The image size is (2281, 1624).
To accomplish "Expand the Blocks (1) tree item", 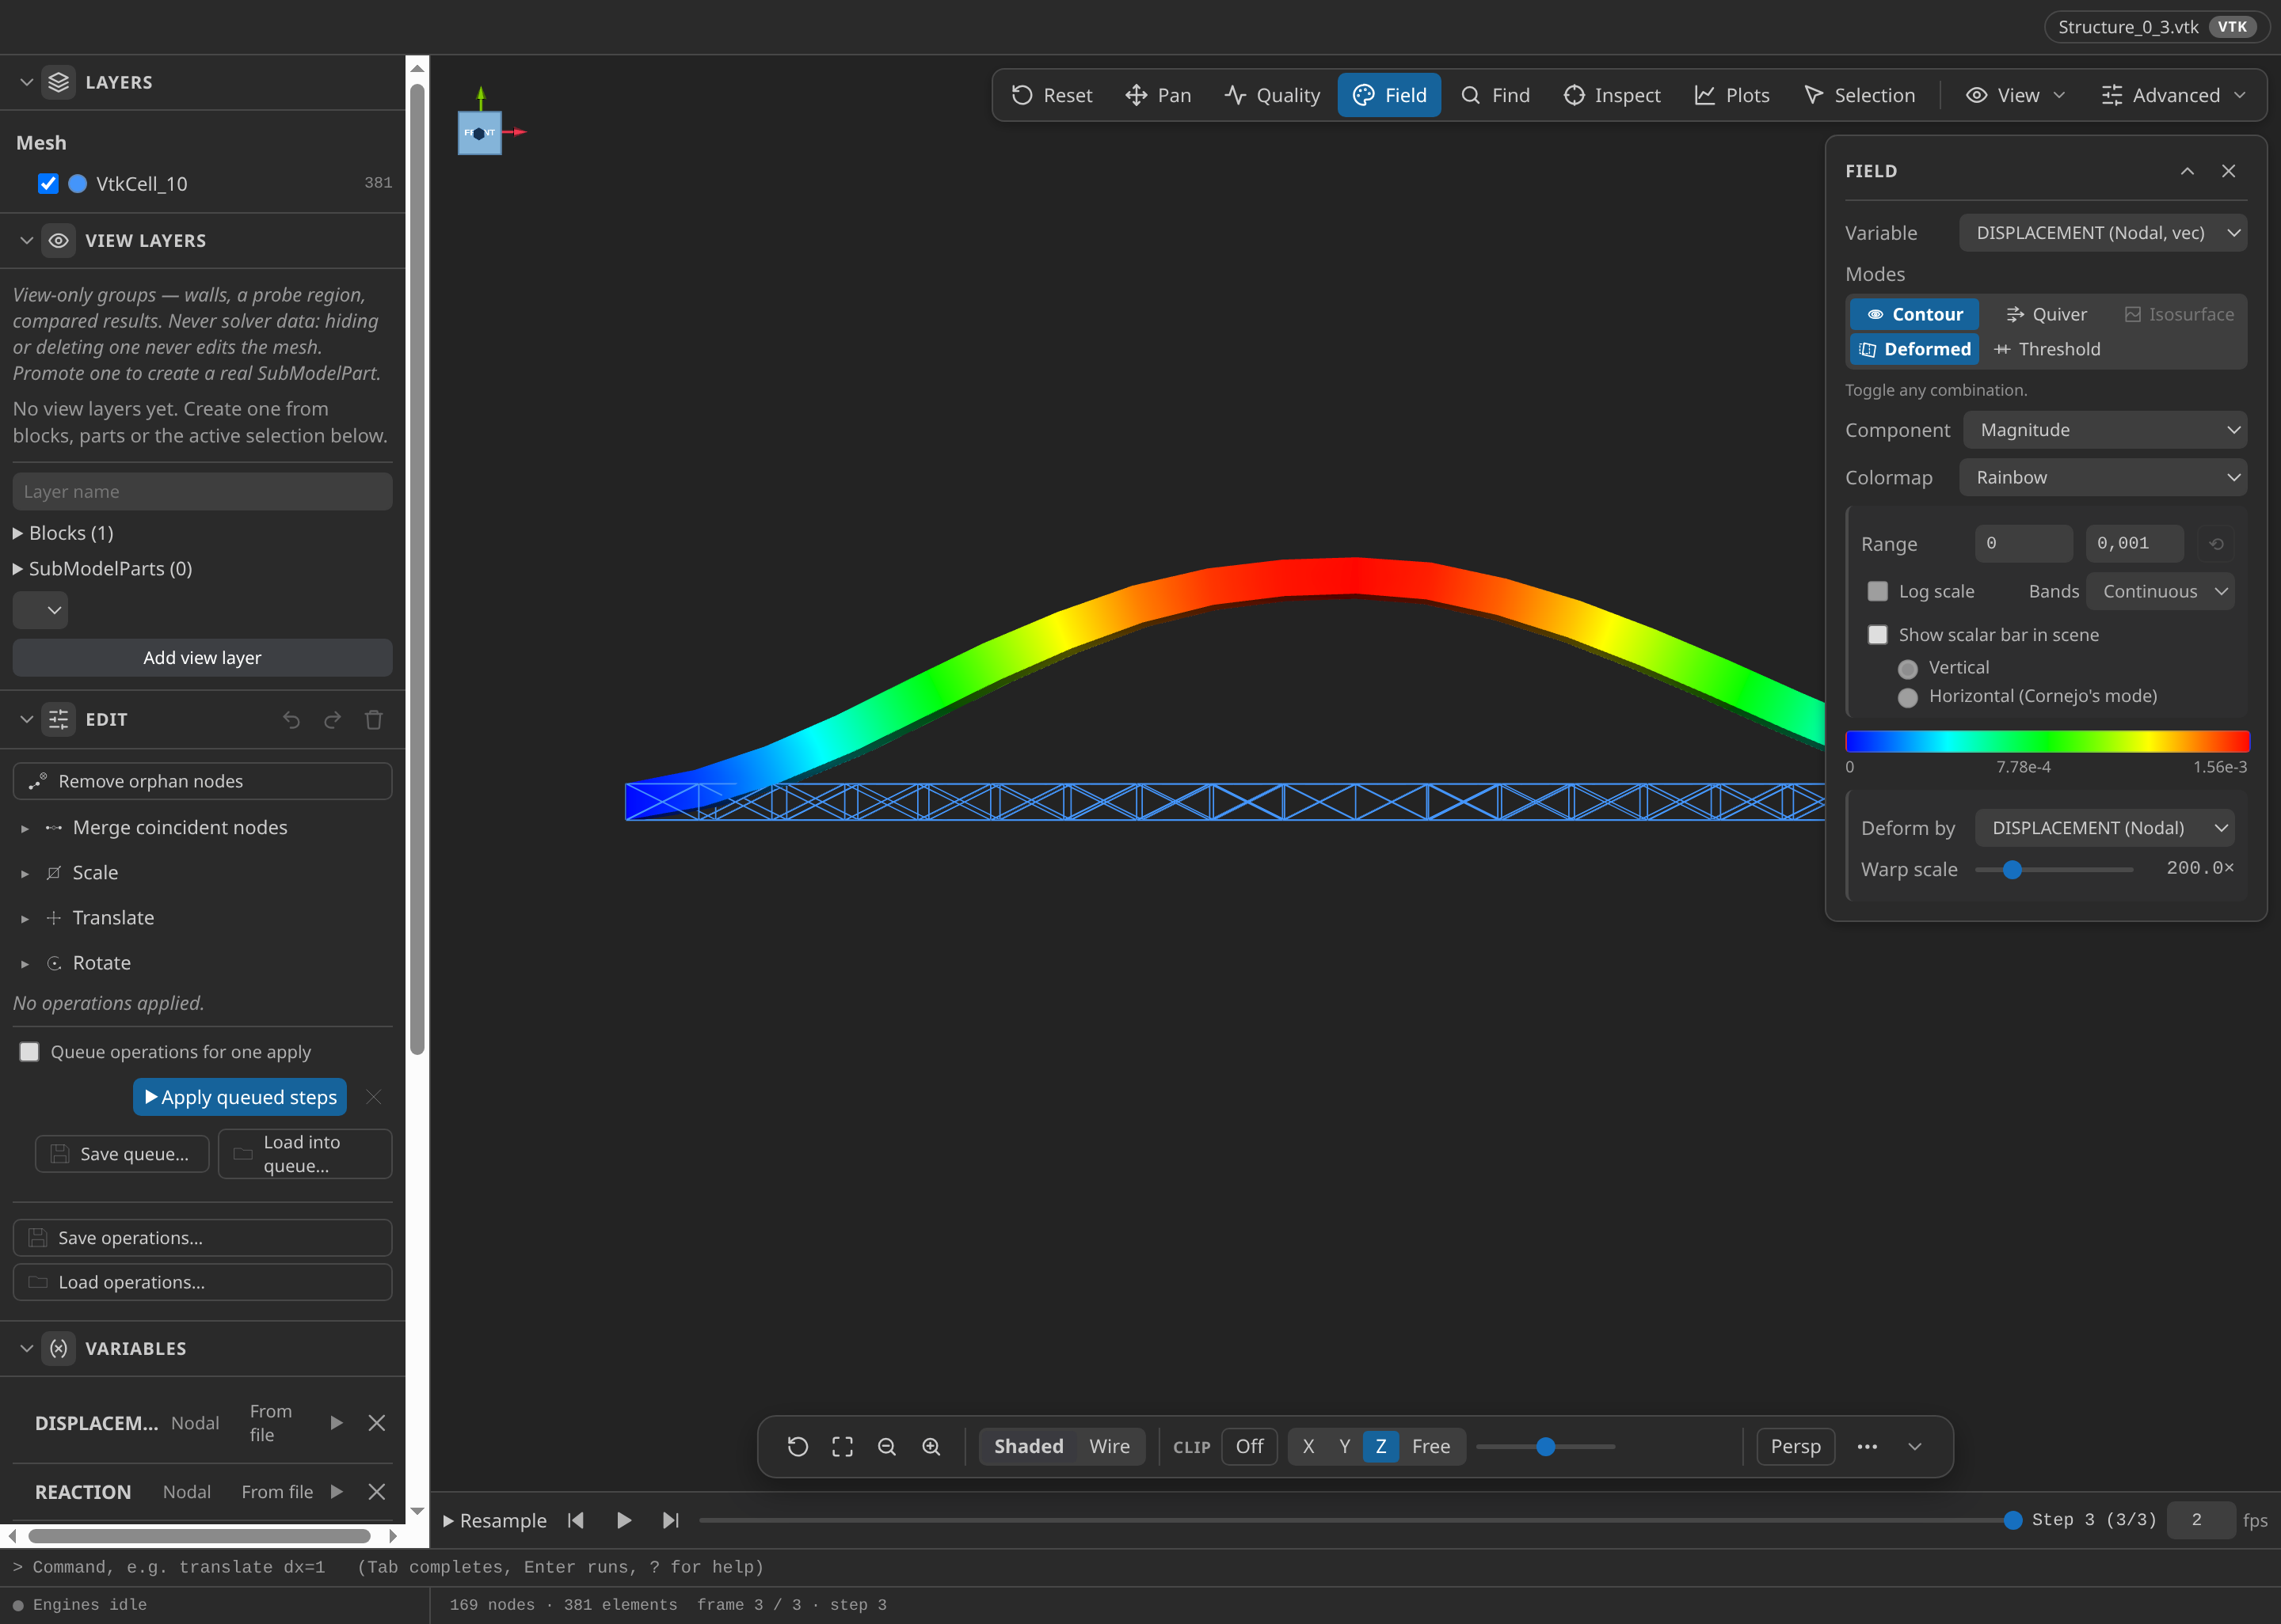I will 63,533.
